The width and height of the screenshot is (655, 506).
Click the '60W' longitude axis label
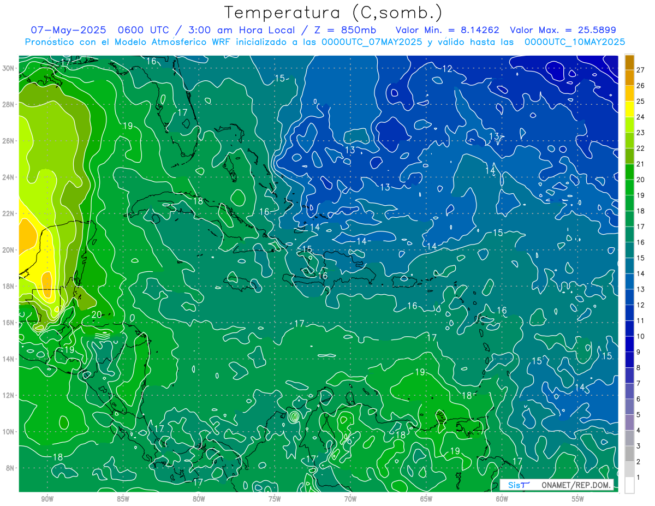click(502, 498)
